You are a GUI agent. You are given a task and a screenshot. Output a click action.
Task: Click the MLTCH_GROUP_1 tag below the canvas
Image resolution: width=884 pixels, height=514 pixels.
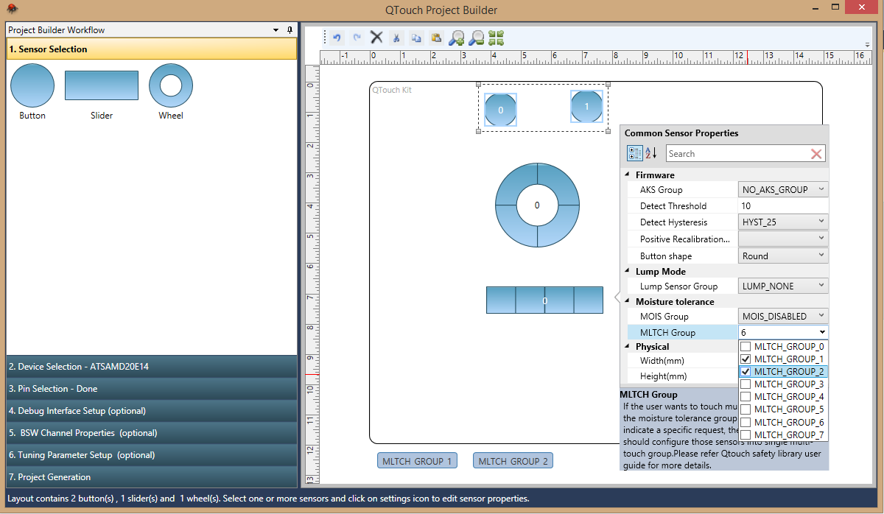[417, 461]
